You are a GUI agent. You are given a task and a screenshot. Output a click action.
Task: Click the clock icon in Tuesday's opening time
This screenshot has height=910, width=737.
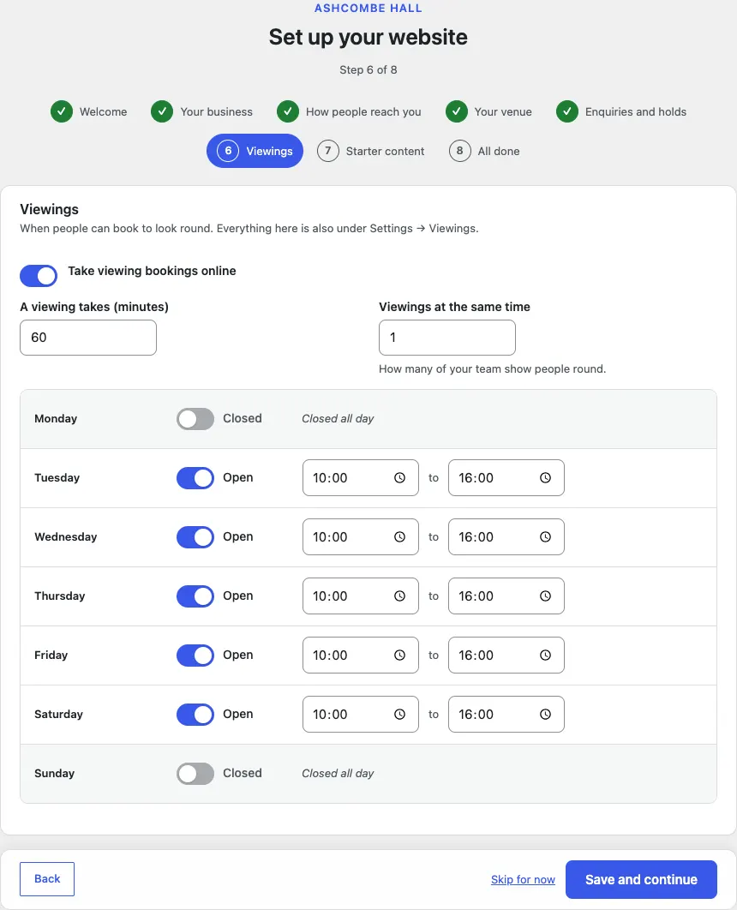point(400,477)
